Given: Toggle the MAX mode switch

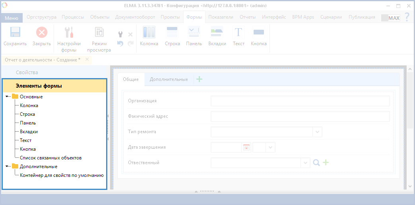Looking at the screenshot, I should (390, 18).
